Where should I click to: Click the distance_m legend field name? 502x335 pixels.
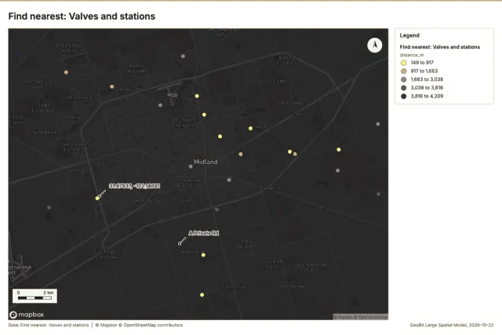pos(411,55)
